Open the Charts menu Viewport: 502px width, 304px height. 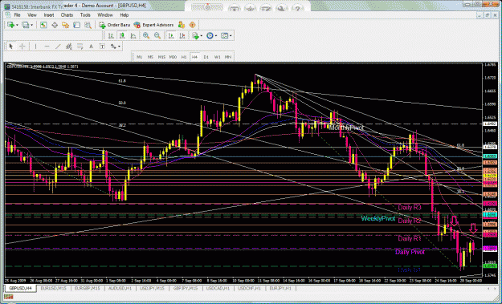click(67, 15)
